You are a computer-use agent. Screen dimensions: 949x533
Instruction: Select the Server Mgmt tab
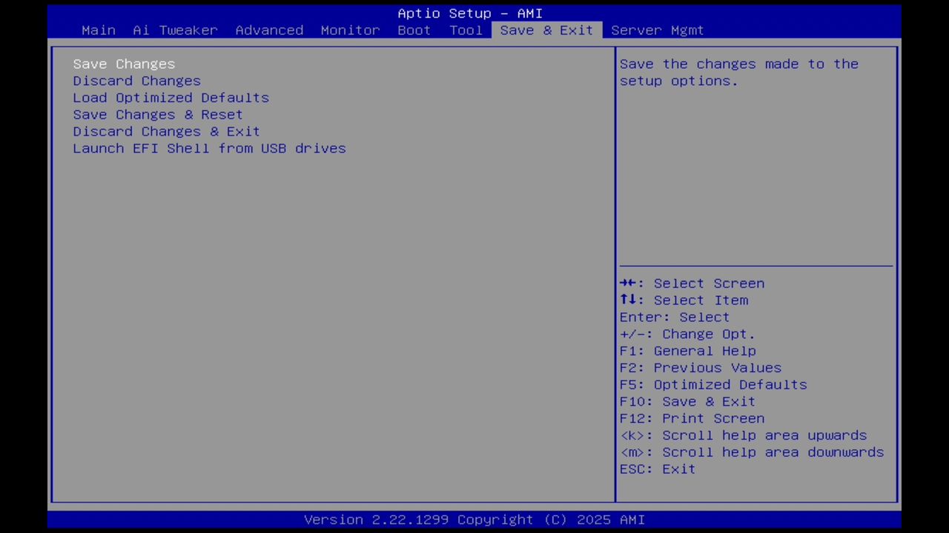657,30
